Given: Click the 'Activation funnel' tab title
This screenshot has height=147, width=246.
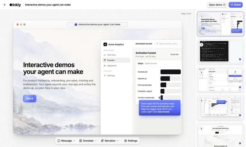Looking at the screenshot, I should pos(144,44).
